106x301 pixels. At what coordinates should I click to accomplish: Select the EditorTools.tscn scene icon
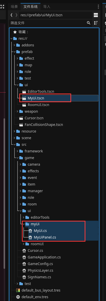(24, 91)
